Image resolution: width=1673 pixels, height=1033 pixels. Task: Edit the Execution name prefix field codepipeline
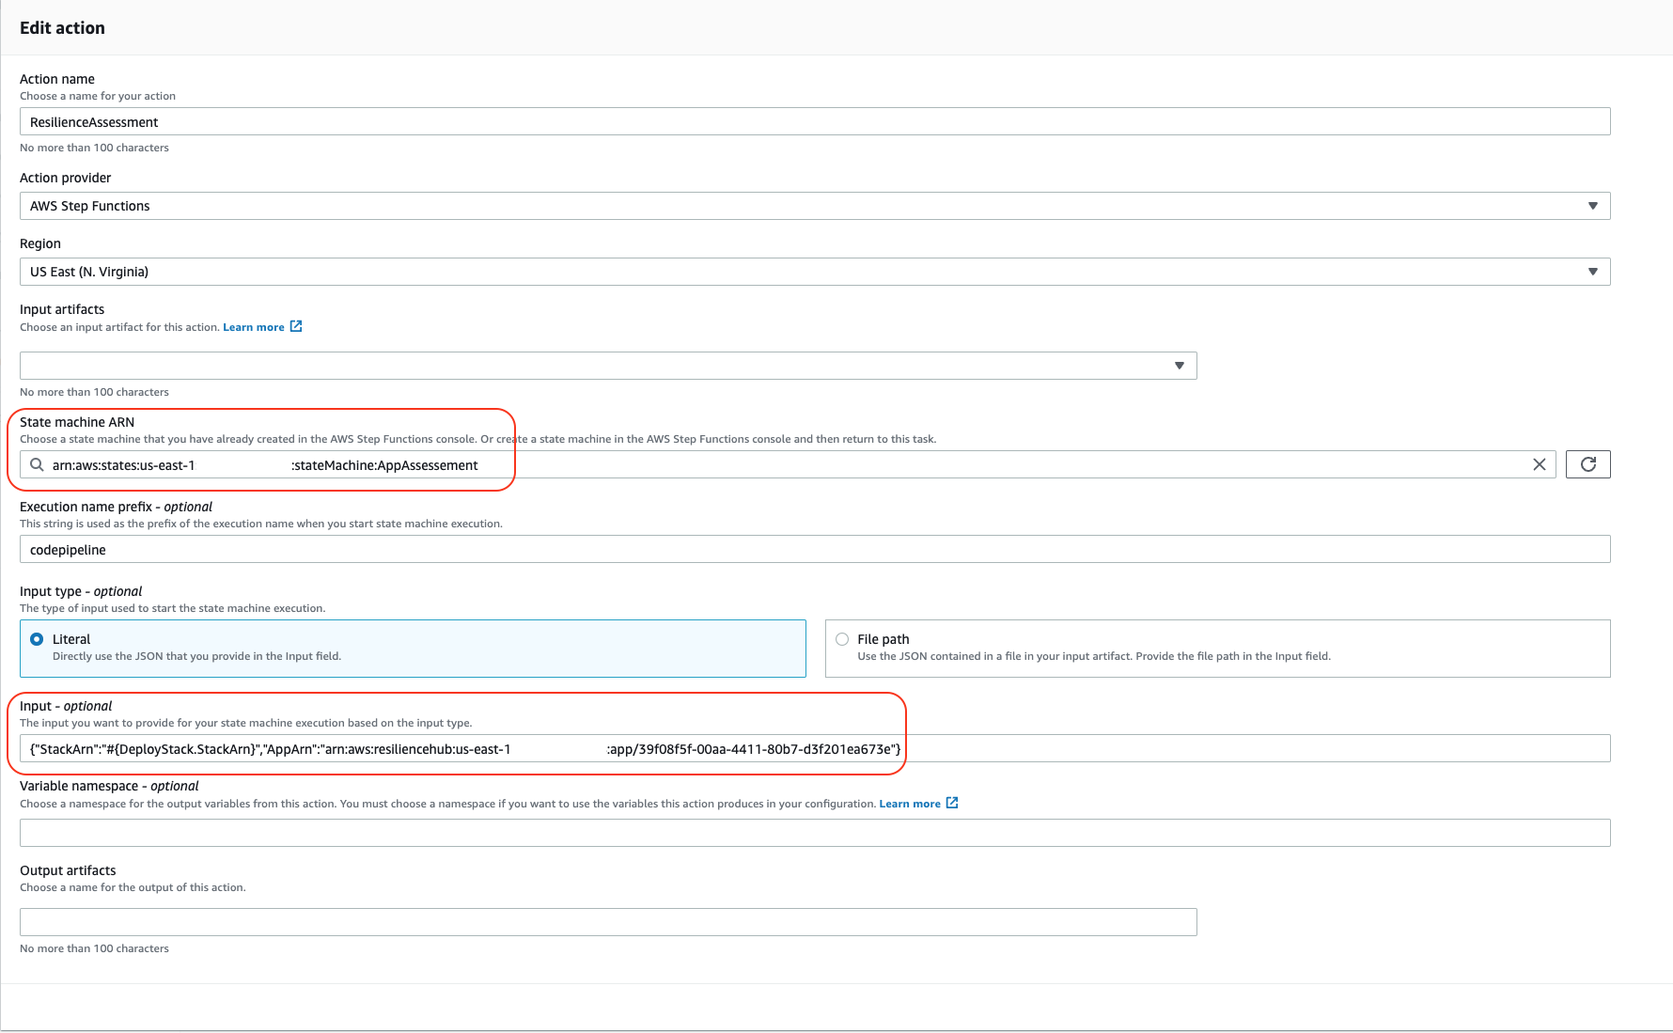[x=815, y=549]
